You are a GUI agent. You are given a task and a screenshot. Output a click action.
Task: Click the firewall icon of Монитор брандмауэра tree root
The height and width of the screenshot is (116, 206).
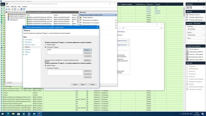coord(7,12)
